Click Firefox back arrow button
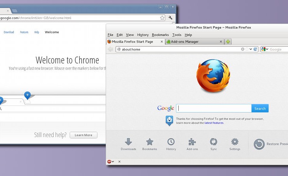Image resolution: width=288 pixels, height=176 pixels. coord(110,49)
